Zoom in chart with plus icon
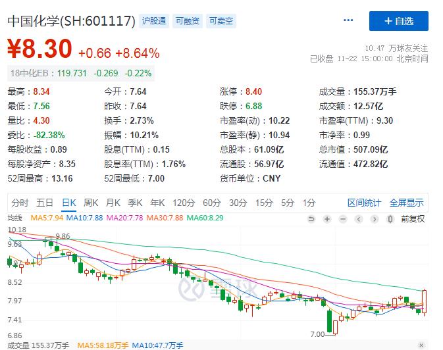Screen dimensions: 443x350 327,219
